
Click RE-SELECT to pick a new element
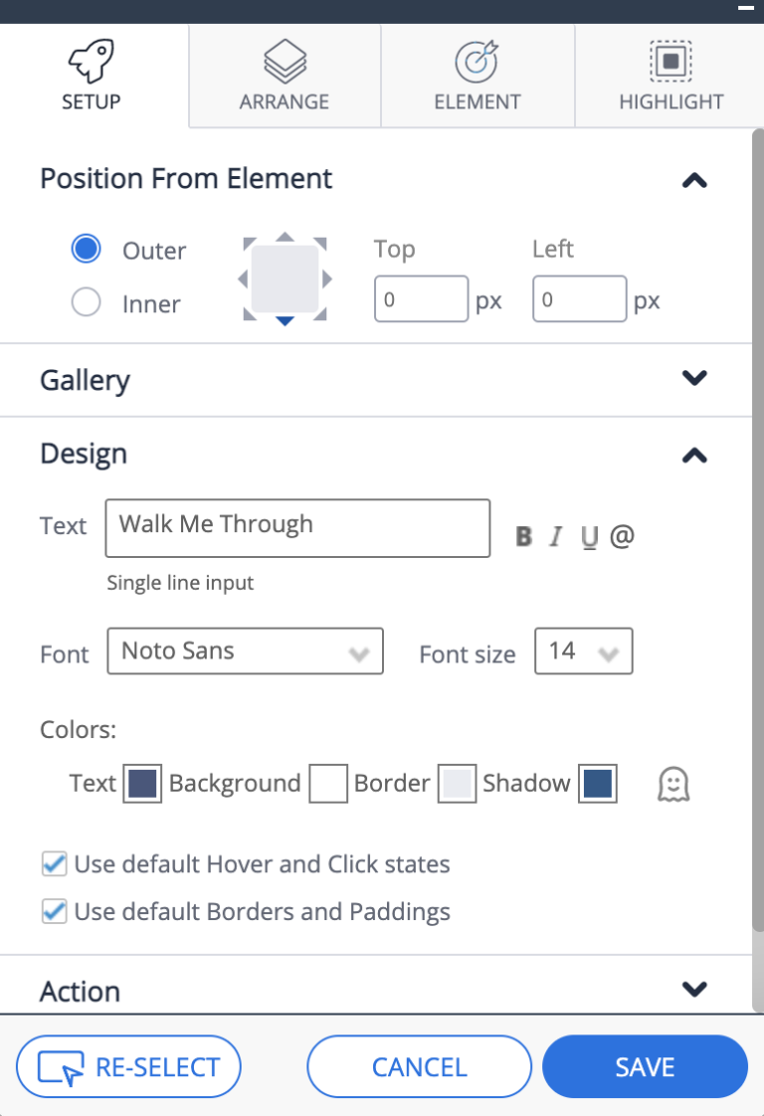(x=128, y=1065)
